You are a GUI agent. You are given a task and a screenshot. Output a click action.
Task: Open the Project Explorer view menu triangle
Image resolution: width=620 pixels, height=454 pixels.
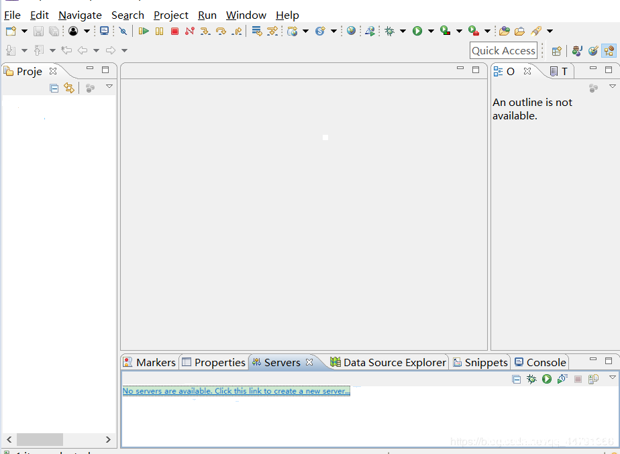pyautogui.click(x=109, y=87)
